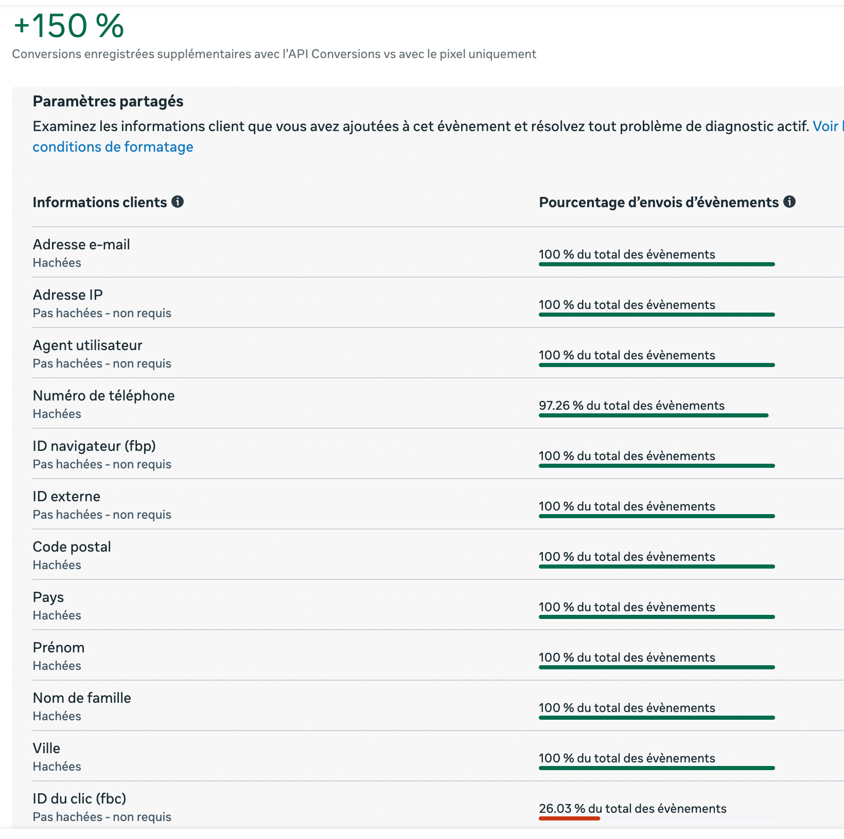The height and width of the screenshot is (839, 844).
Task: Click info icon beside Pourcentage d'envois d'évènements
Action: [789, 202]
